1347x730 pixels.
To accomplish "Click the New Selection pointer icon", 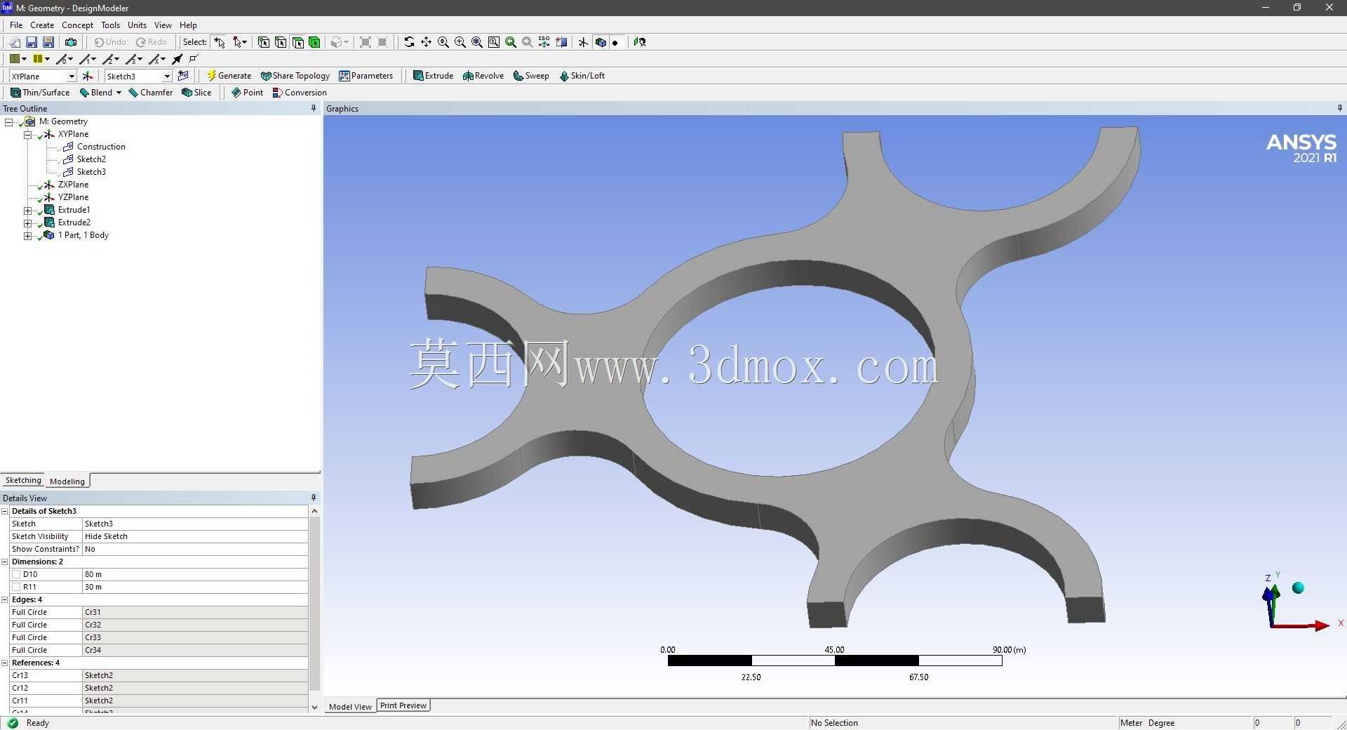I will pyautogui.click(x=220, y=42).
